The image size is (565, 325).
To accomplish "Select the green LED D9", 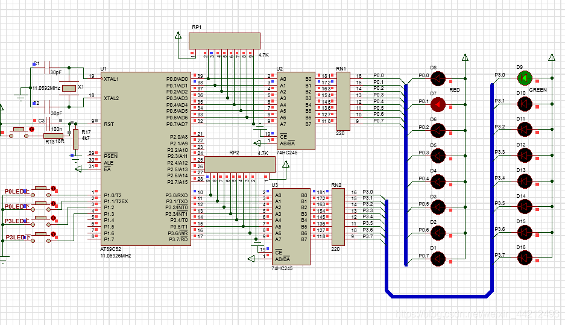I will 525,78.
